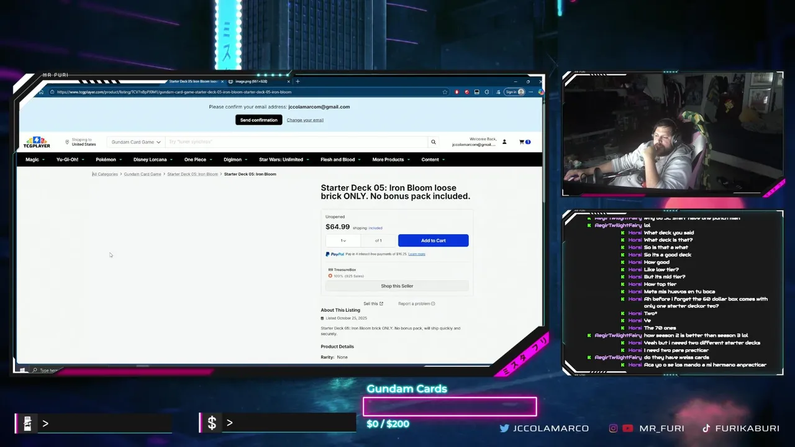Open the shopping cart icon

[x=522, y=142]
